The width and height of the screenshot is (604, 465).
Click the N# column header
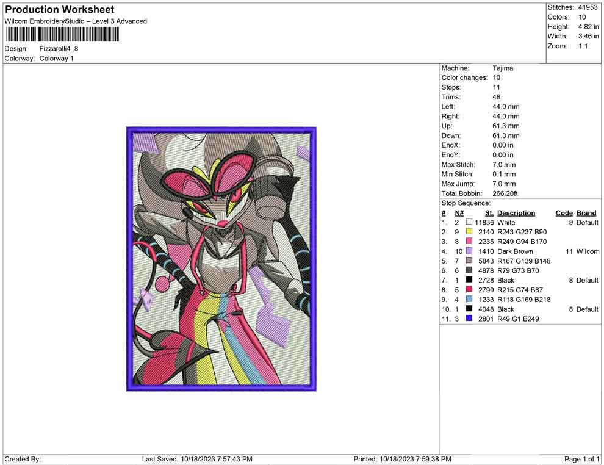[x=459, y=212]
